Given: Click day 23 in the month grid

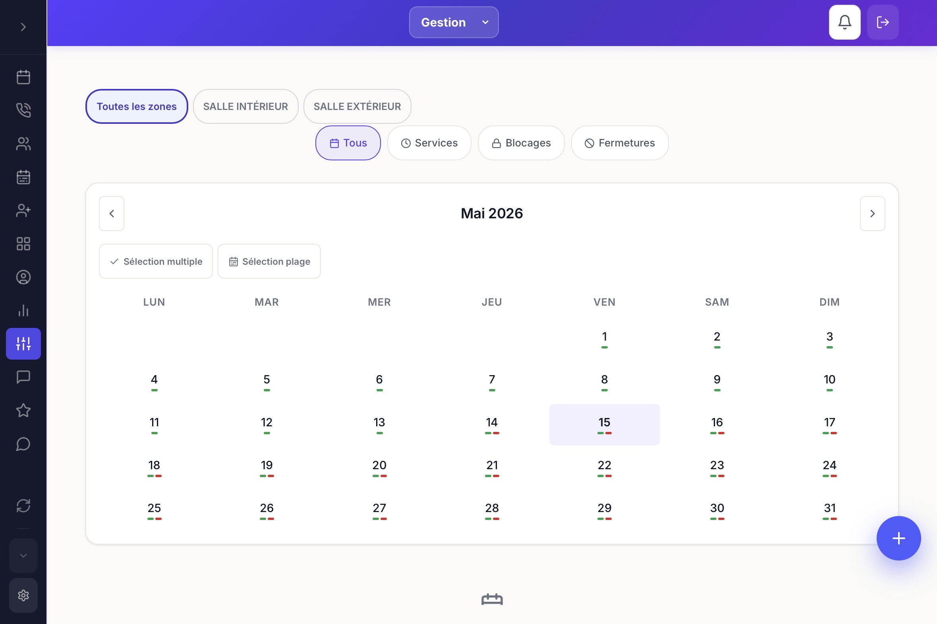Looking at the screenshot, I should pyautogui.click(x=717, y=468).
